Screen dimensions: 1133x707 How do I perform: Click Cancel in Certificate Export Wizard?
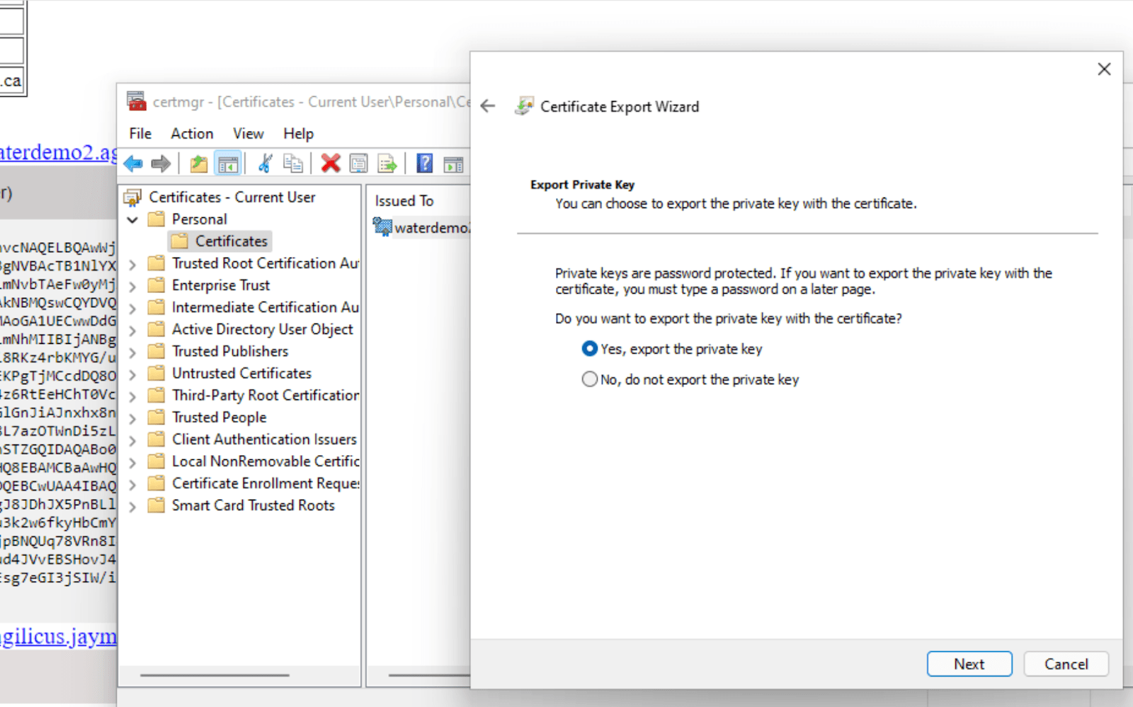coord(1066,664)
